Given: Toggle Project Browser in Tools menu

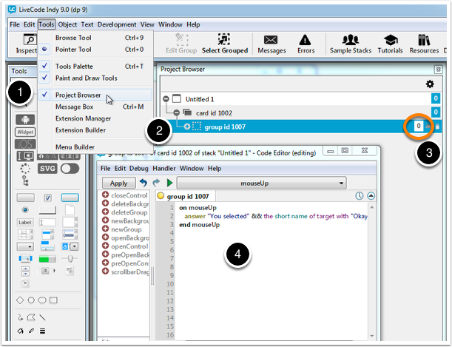Looking at the screenshot, I should [x=95, y=95].
